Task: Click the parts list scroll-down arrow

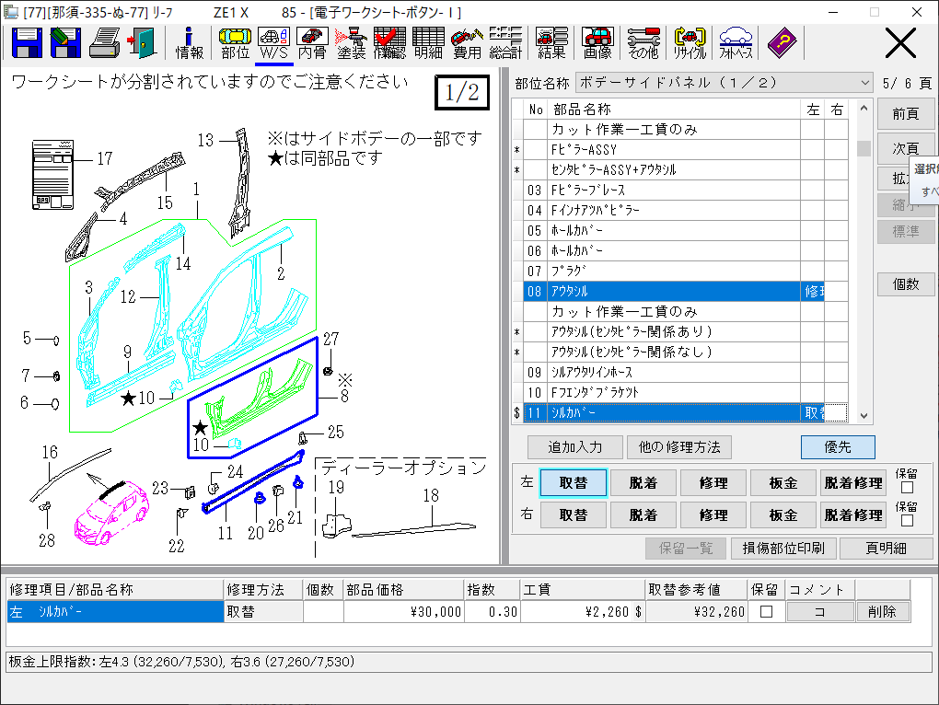Action: pyautogui.click(x=864, y=416)
